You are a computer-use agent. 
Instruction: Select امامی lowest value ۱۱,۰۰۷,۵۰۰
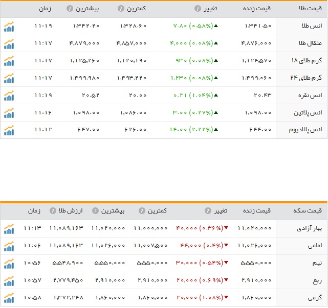tap(150, 246)
